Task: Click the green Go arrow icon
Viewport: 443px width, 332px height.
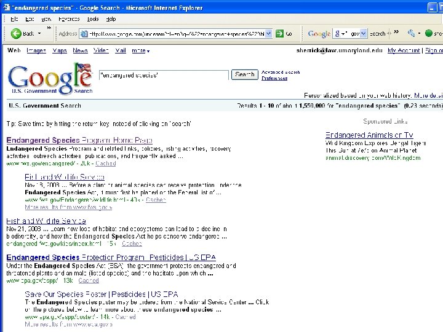Action: (x=279, y=34)
